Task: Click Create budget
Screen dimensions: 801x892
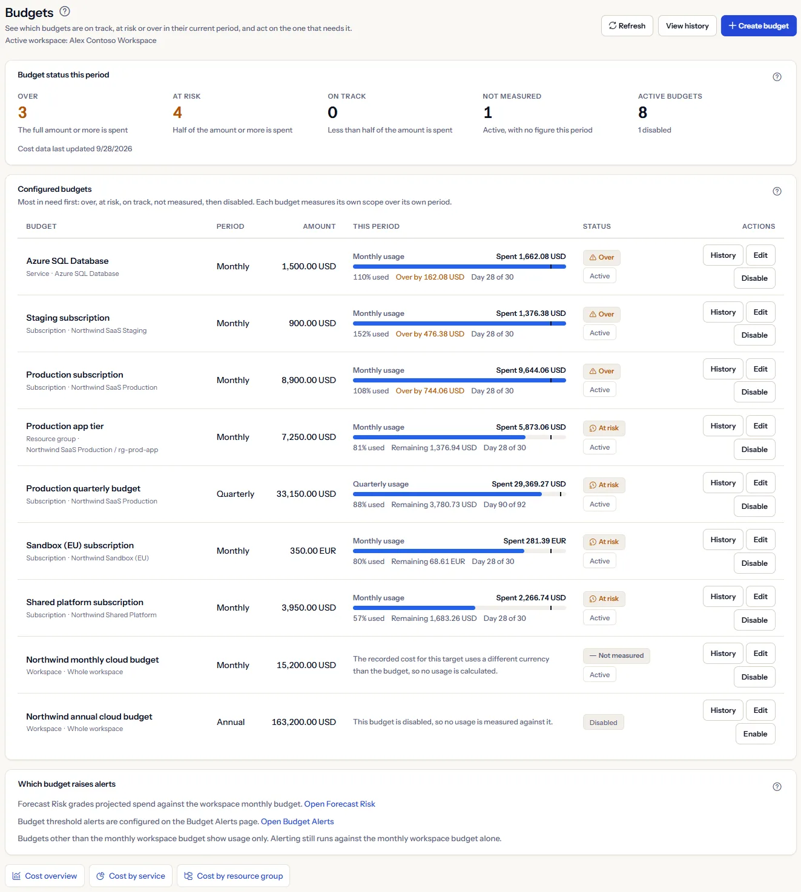Action: pyautogui.click(x=759, y=26)
